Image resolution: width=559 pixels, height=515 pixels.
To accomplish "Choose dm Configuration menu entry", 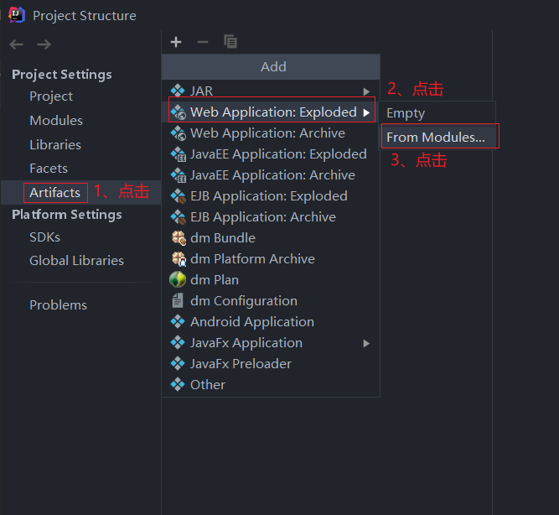I will tap(271, 301).
